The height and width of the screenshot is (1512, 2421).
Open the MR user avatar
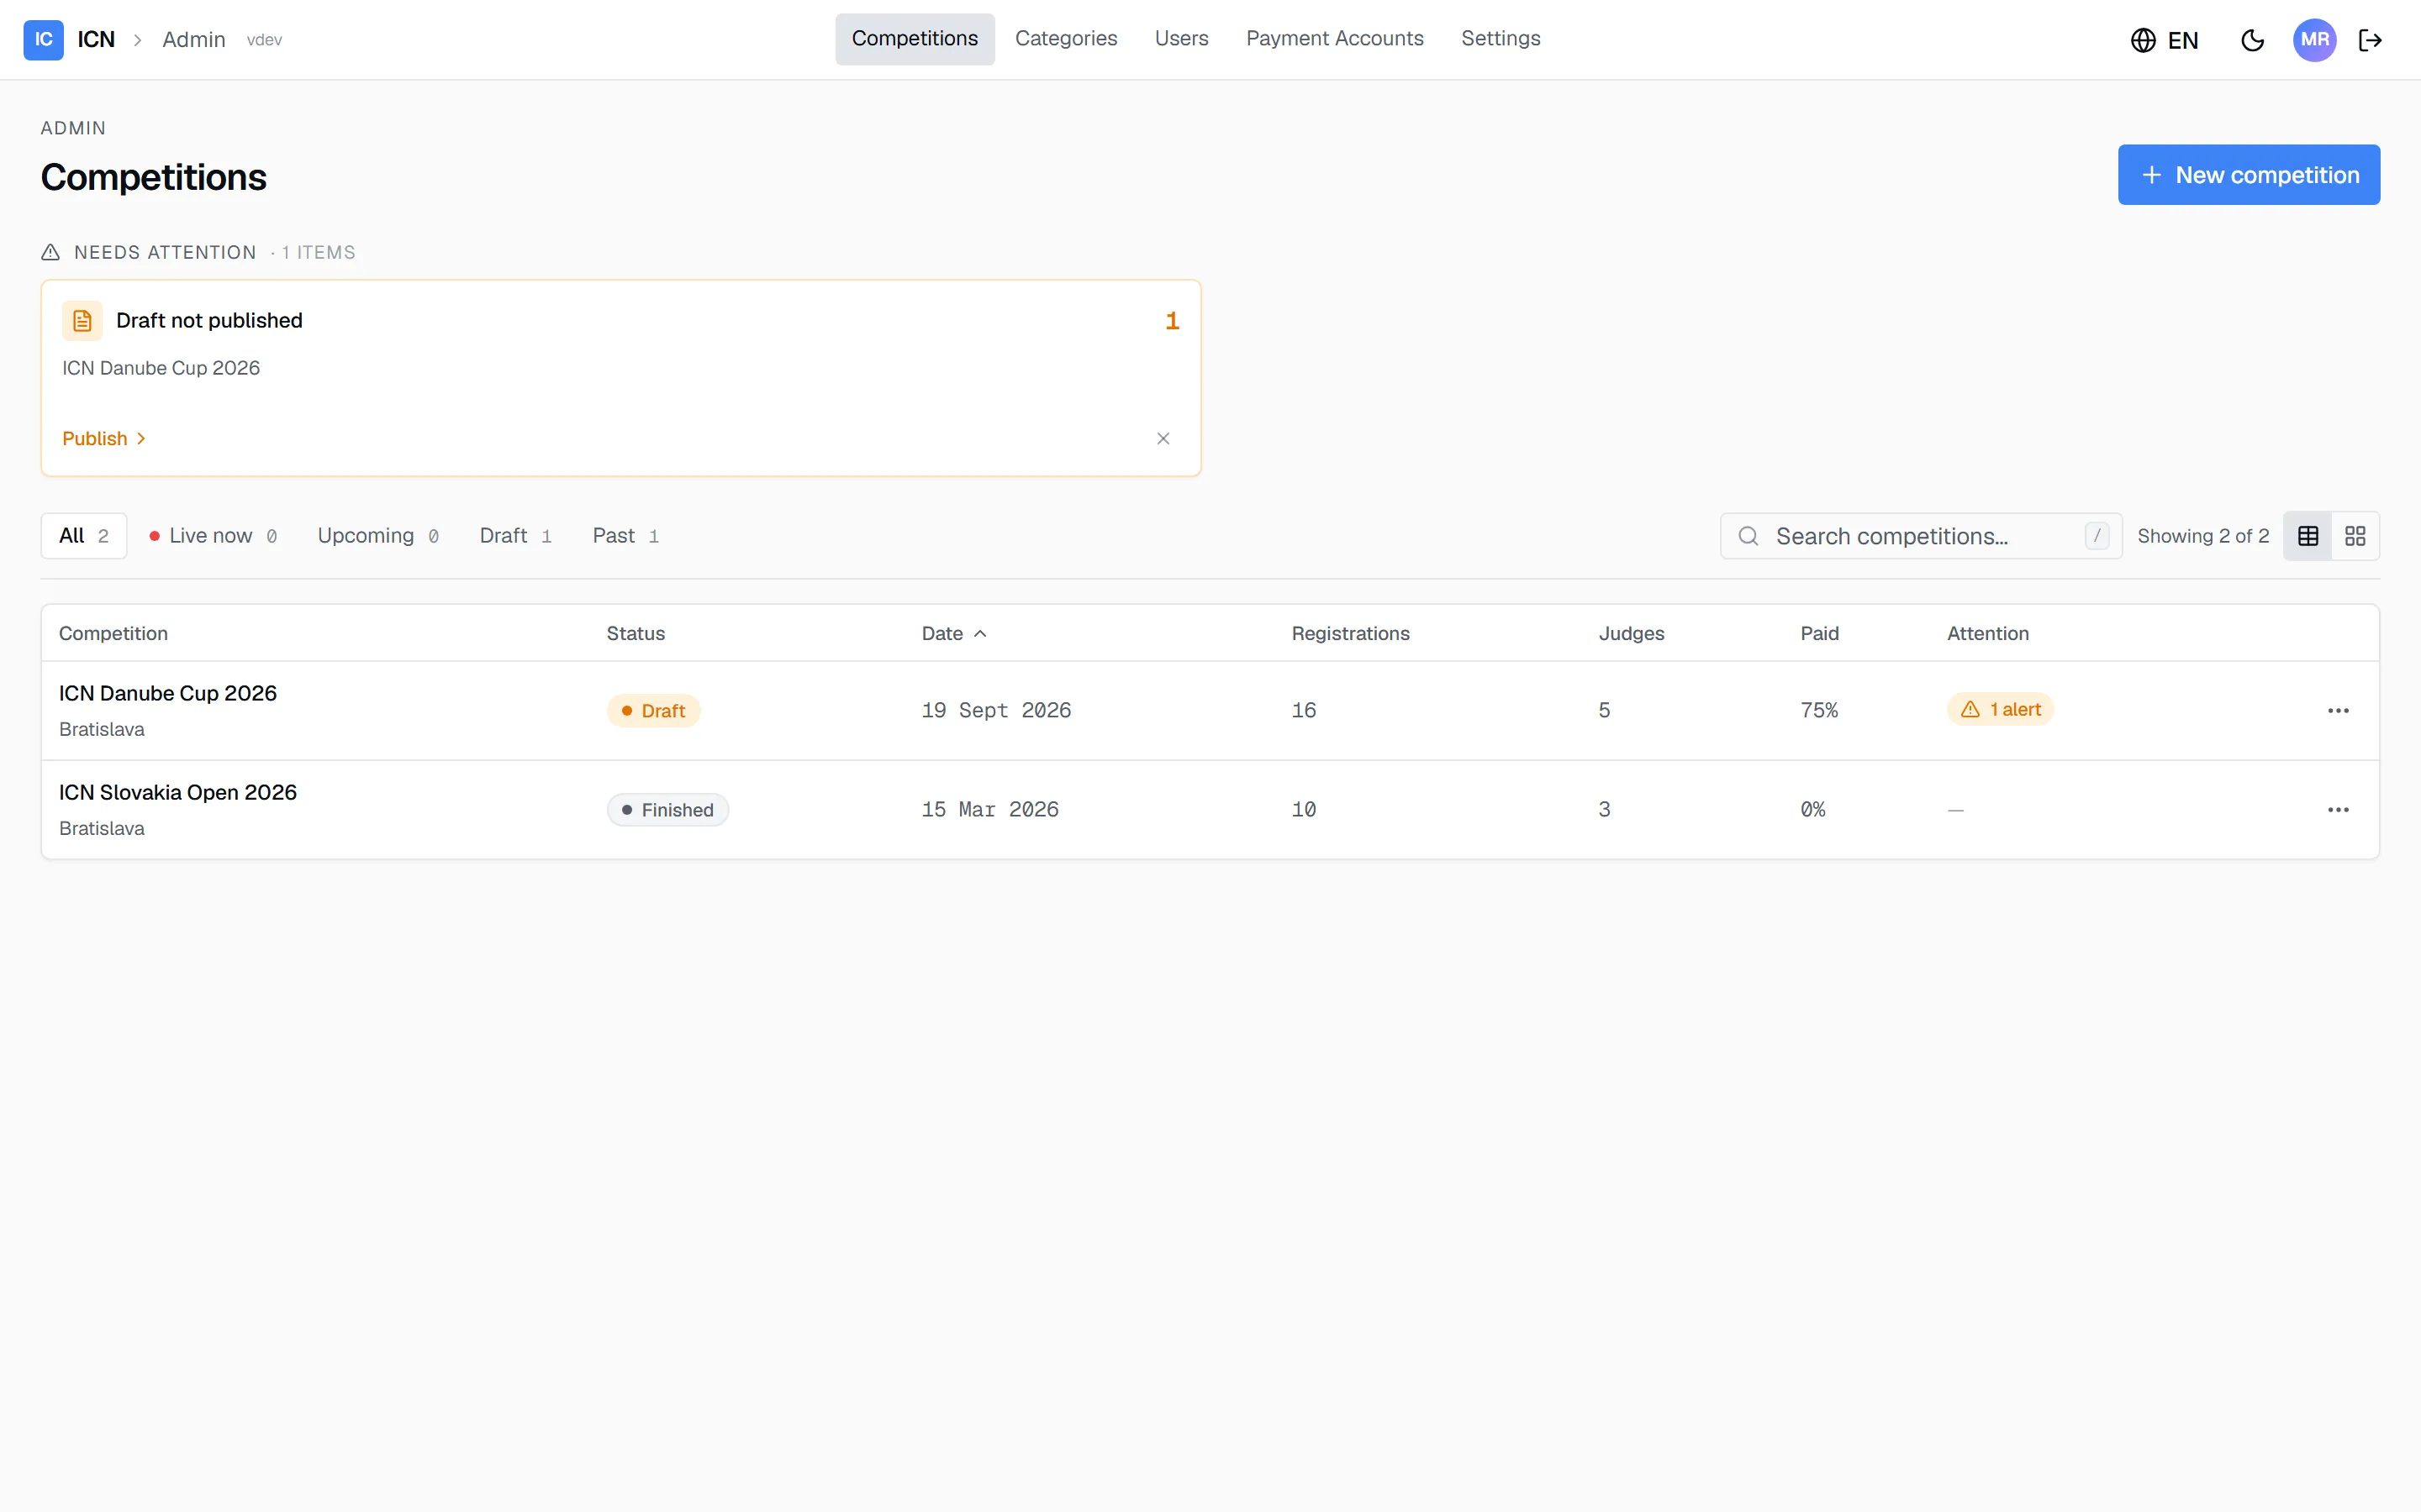pyautogui.click(x=2314, y=40)
